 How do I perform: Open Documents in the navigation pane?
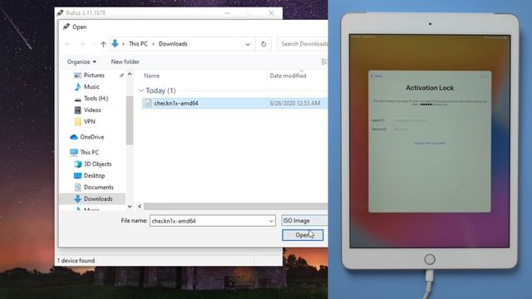[99, 187]
